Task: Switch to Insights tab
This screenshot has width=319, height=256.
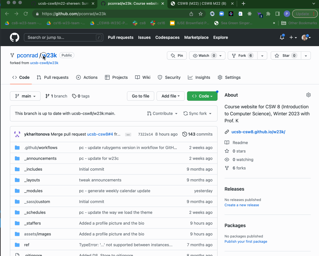Action: coord(199,77)
